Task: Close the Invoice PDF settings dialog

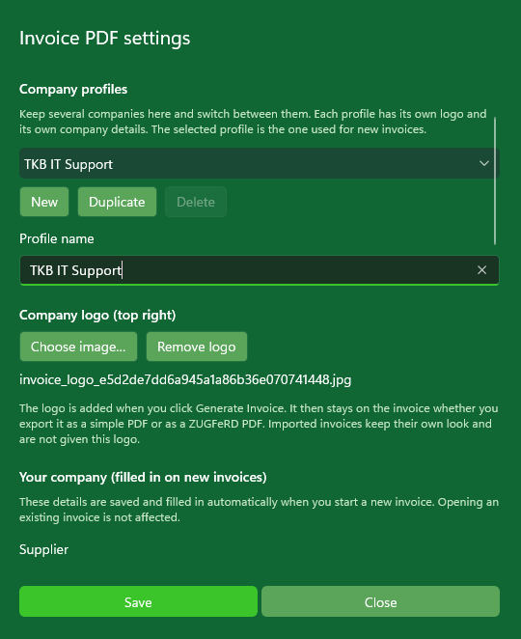Action: [x=380, y=602]
